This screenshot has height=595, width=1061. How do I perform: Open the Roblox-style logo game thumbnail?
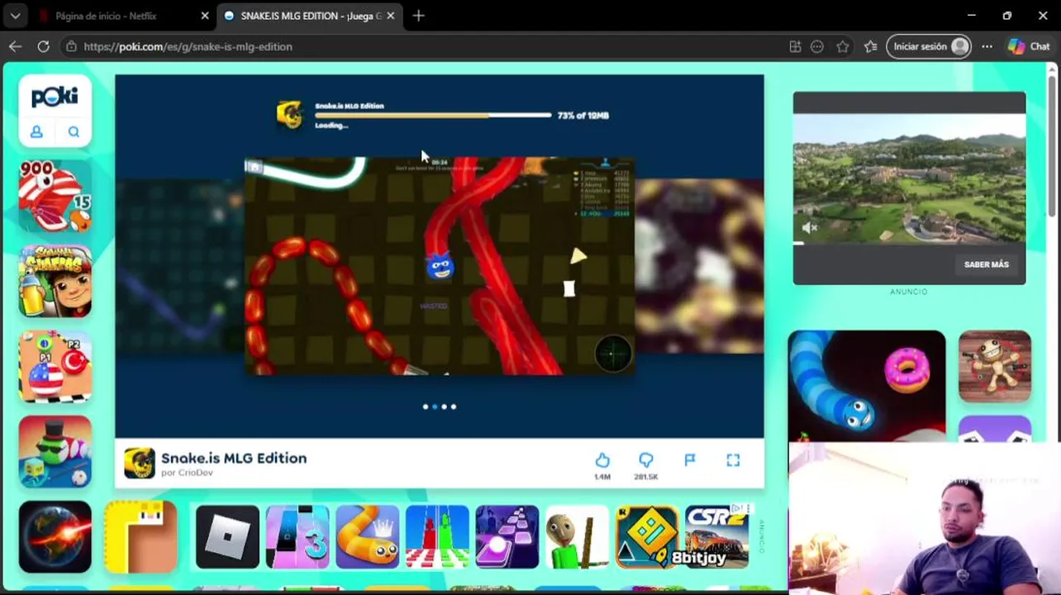227,537
